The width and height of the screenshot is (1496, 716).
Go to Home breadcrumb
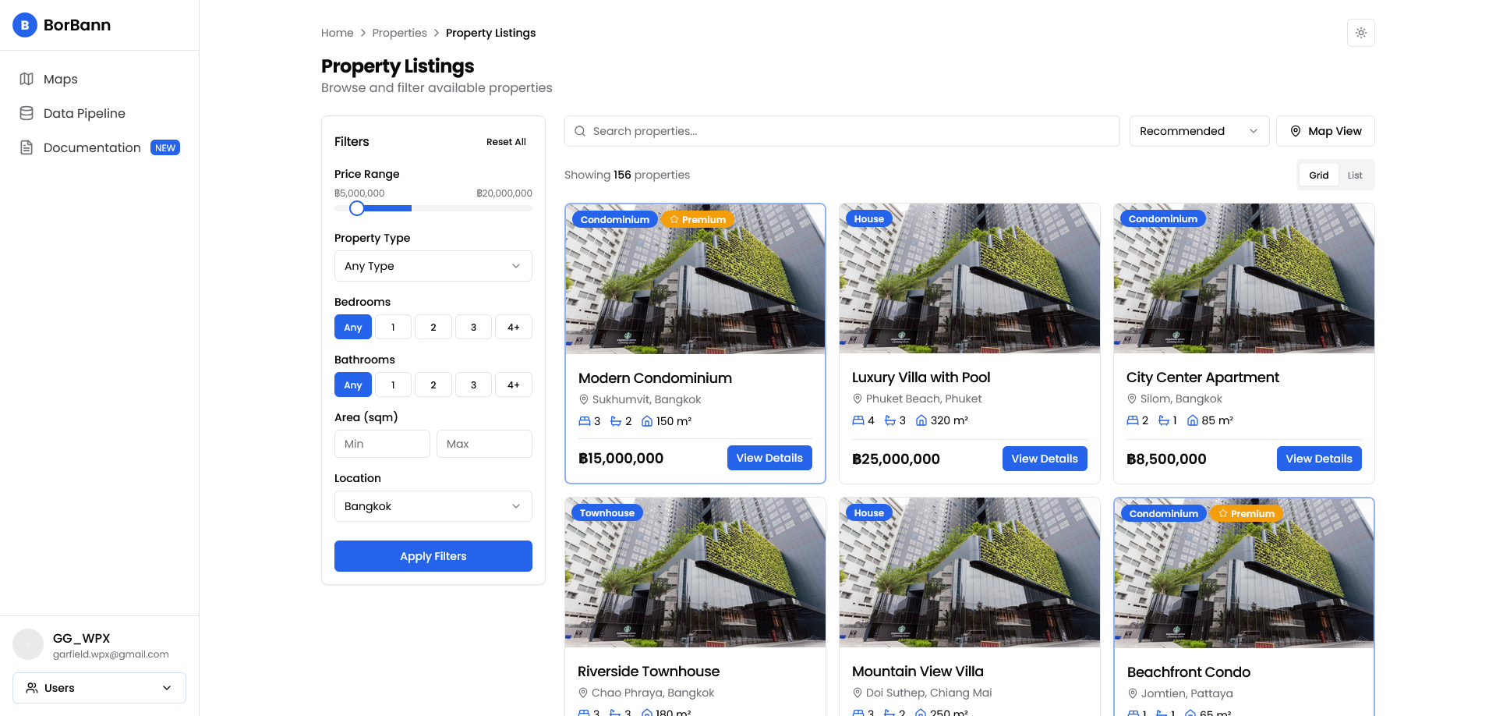point(337,33)
